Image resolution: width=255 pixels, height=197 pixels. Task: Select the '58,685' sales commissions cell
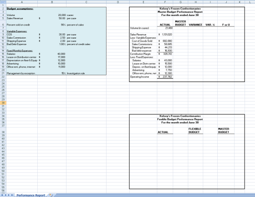(x=168, y=44)
